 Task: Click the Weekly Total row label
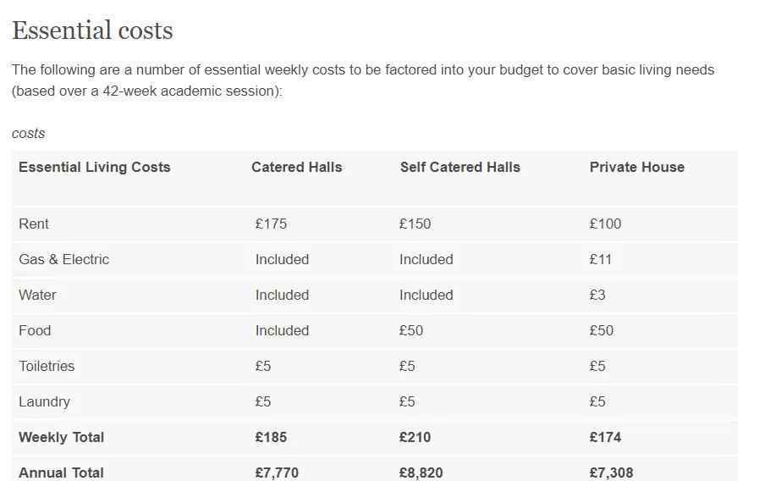[62, 438]
